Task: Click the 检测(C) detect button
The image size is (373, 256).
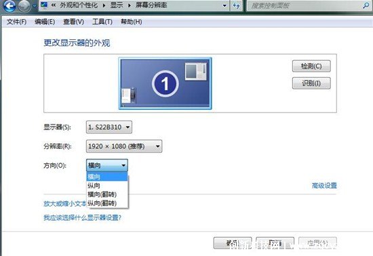Action: (x=311, y=66)
